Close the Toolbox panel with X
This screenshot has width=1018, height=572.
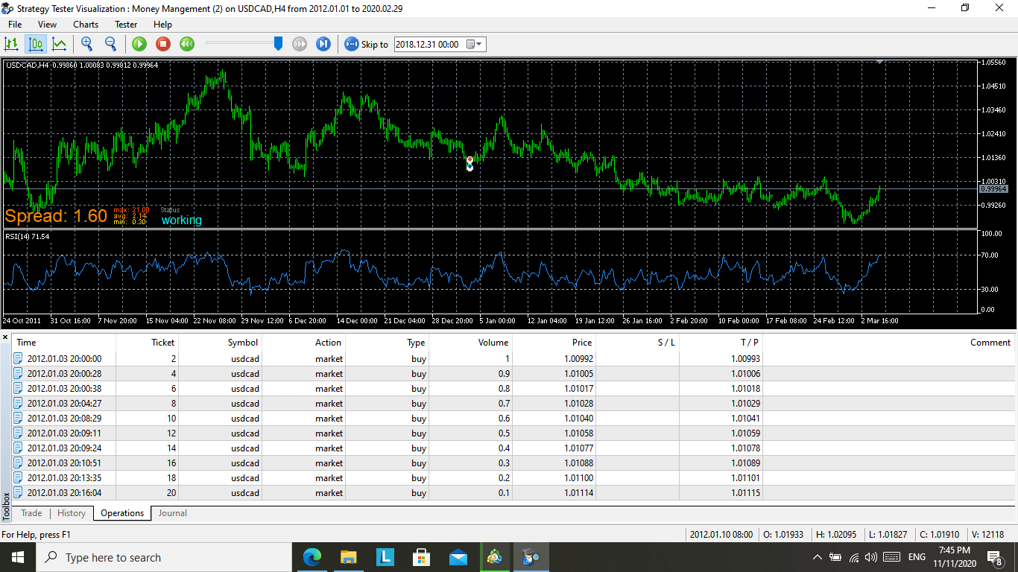pyautogui.click(x=6, y=338)
